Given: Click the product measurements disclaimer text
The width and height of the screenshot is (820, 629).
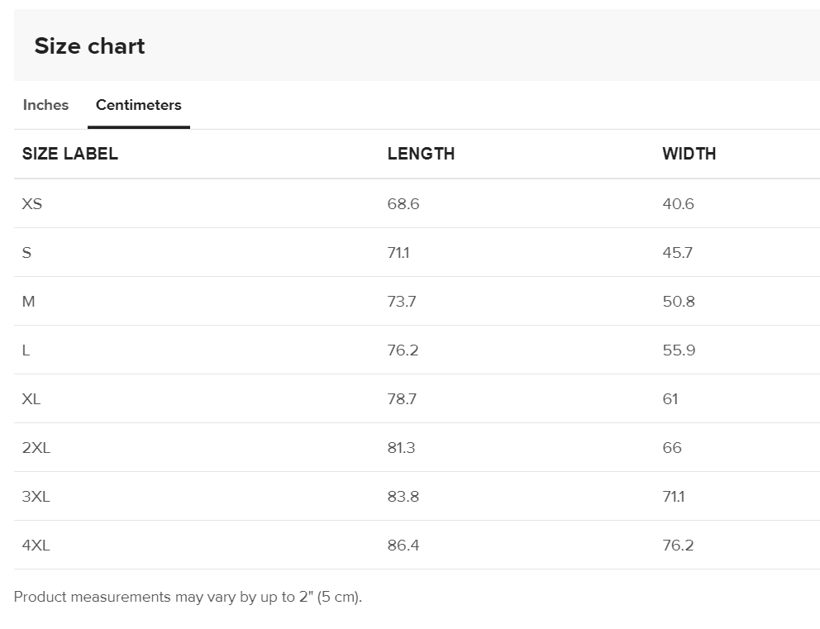Looking at the screenshot, I should point(188,597).
